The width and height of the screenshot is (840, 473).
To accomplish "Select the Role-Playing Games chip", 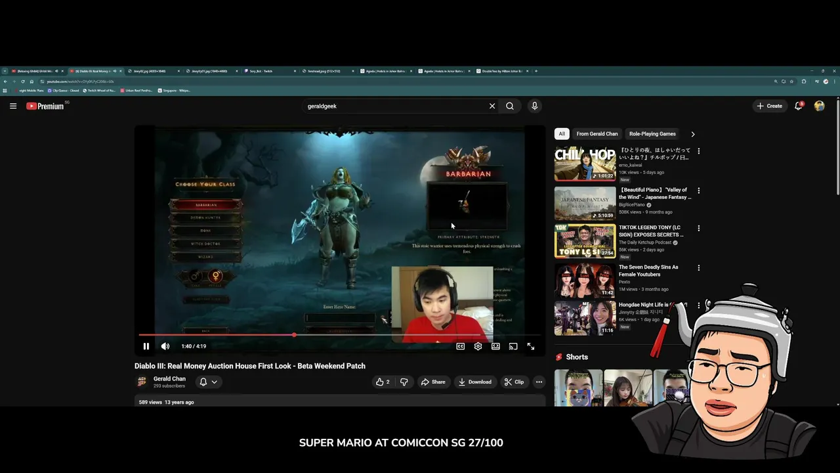I will 652,134.
